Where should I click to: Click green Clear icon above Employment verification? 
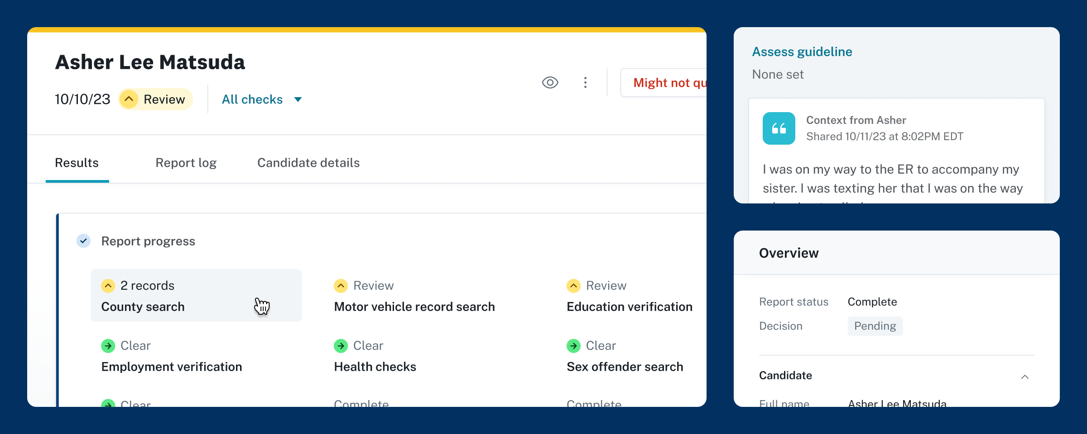[x=108, y=346]
